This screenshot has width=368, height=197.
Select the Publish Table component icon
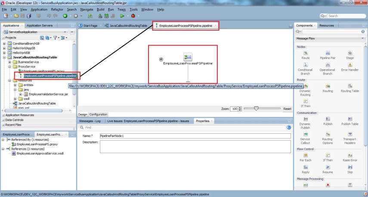tap(349, 119)
